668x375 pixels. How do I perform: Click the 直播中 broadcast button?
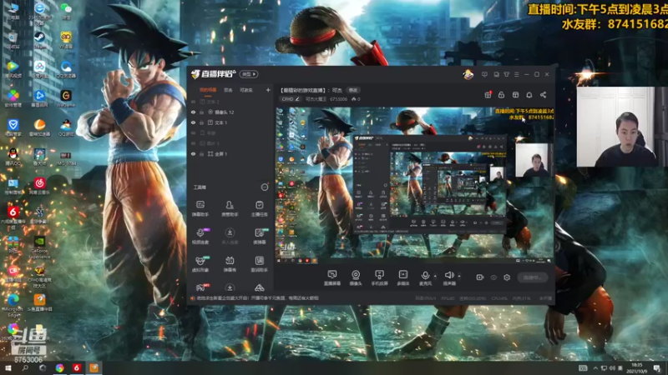tap(532, 277)
